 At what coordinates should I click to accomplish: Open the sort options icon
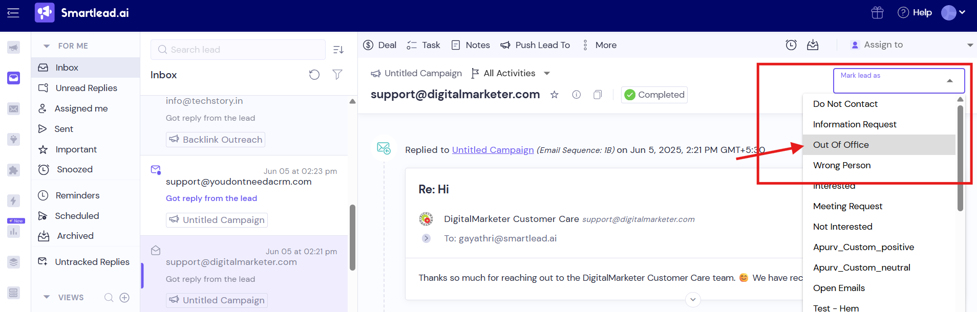[338, 50]
